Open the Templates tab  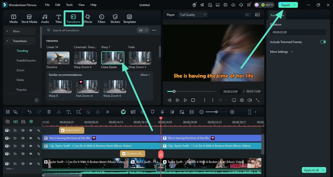pos(130,19)
